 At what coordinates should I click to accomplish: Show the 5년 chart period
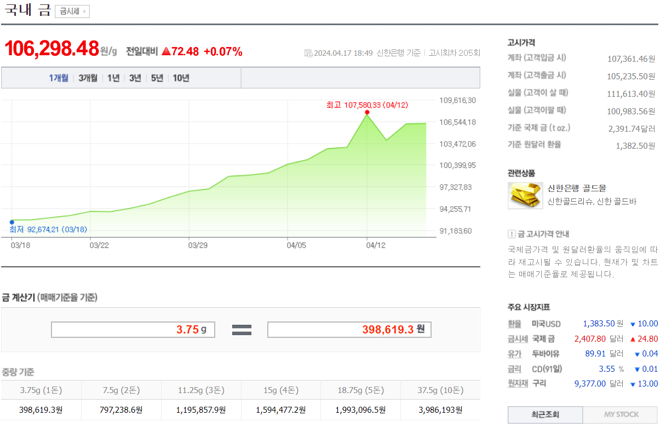[x=157, y=78]
